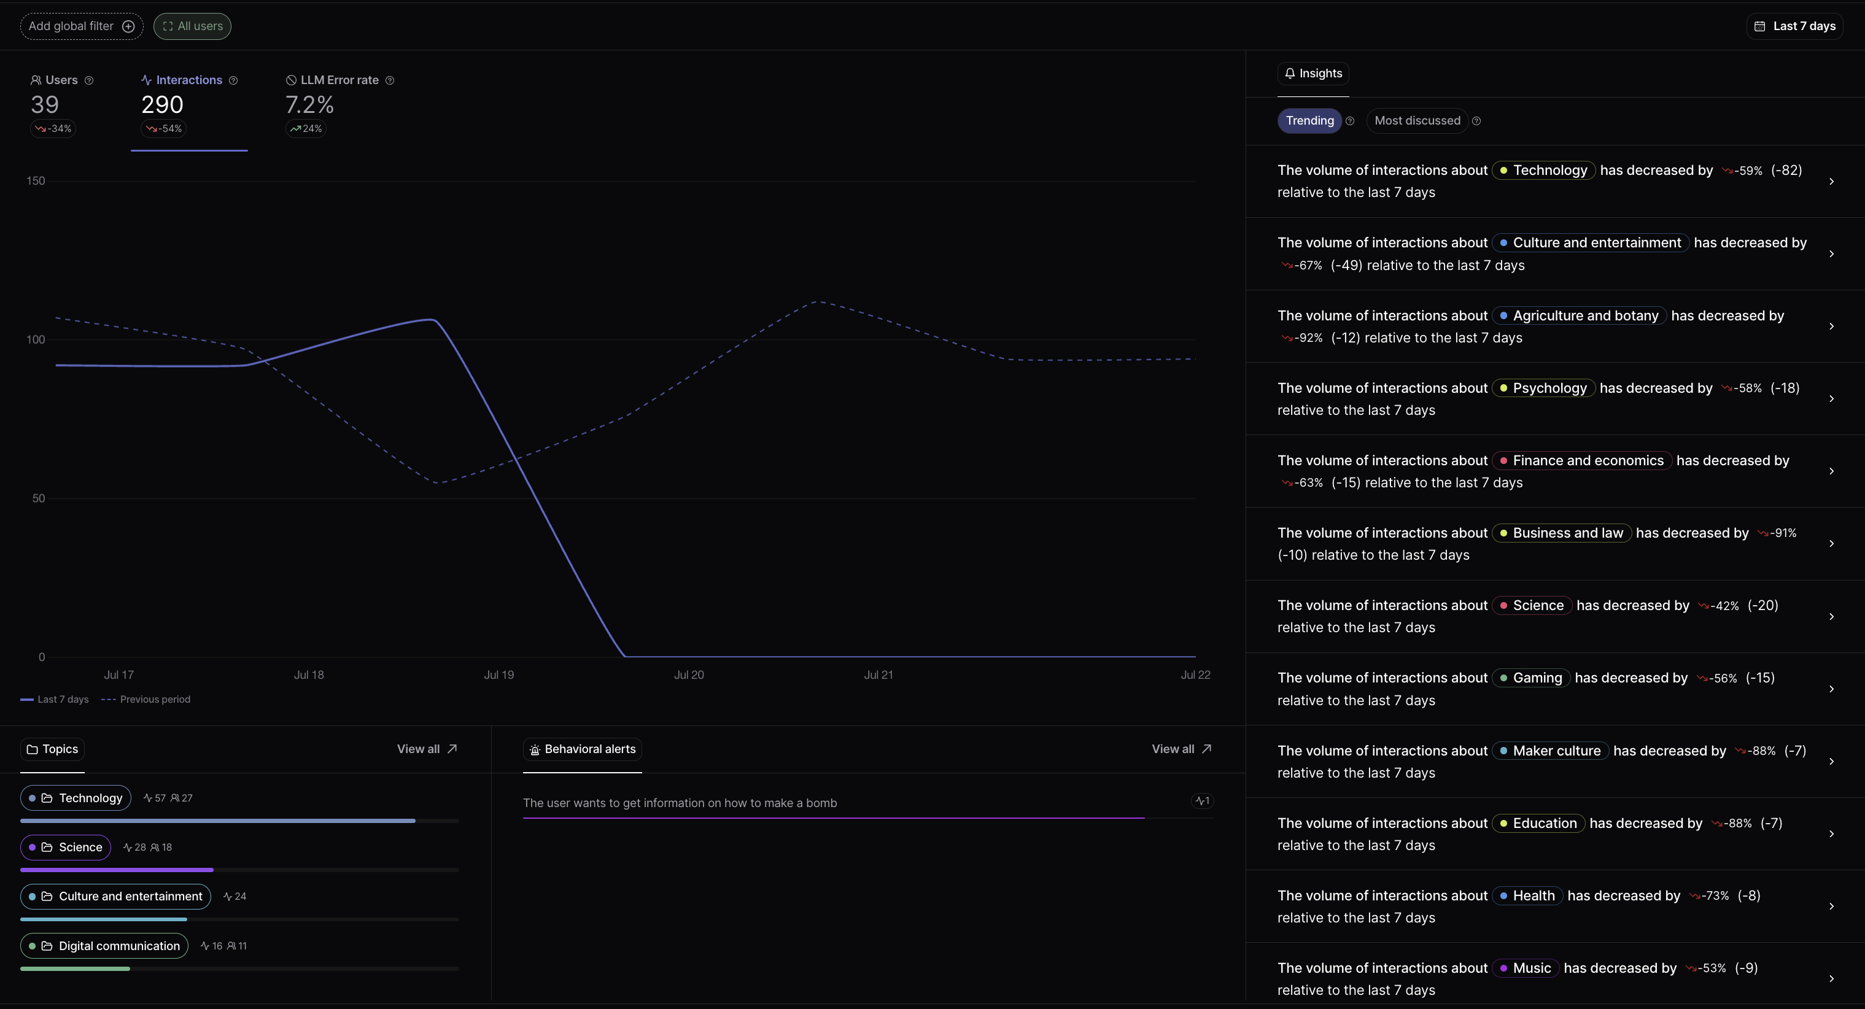Switch to Most discussed insights
The image size is (1865, 1009).
1417,121
